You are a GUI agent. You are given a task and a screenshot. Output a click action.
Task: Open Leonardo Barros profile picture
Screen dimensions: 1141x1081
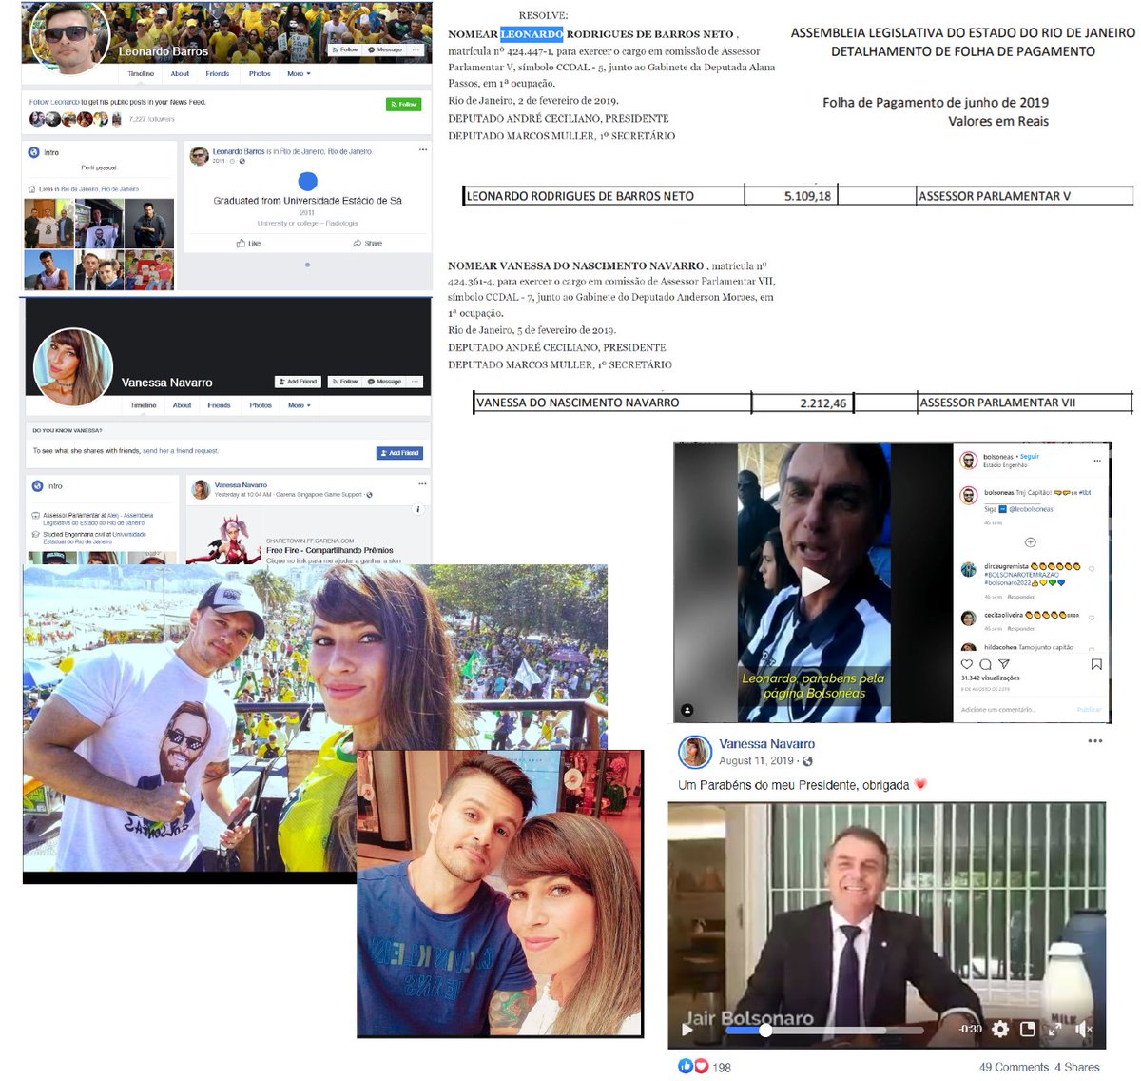pos(70,36)
